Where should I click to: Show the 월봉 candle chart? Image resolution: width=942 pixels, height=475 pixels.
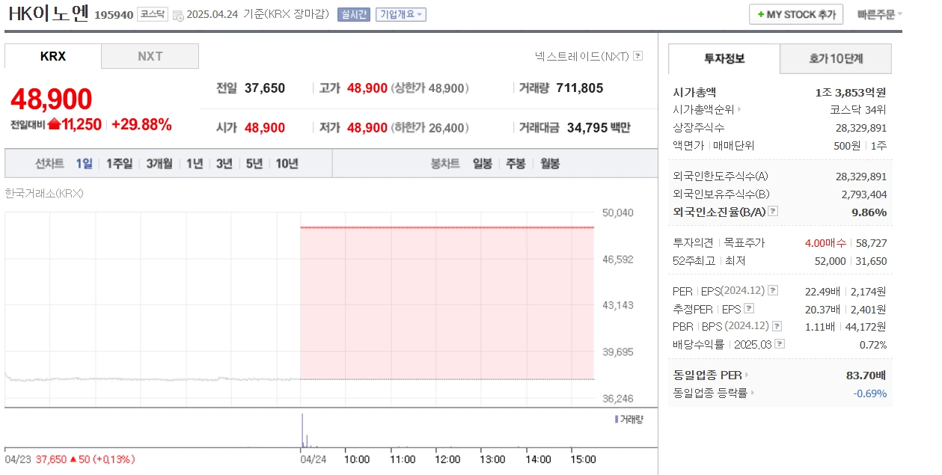(x=550, y=163)
